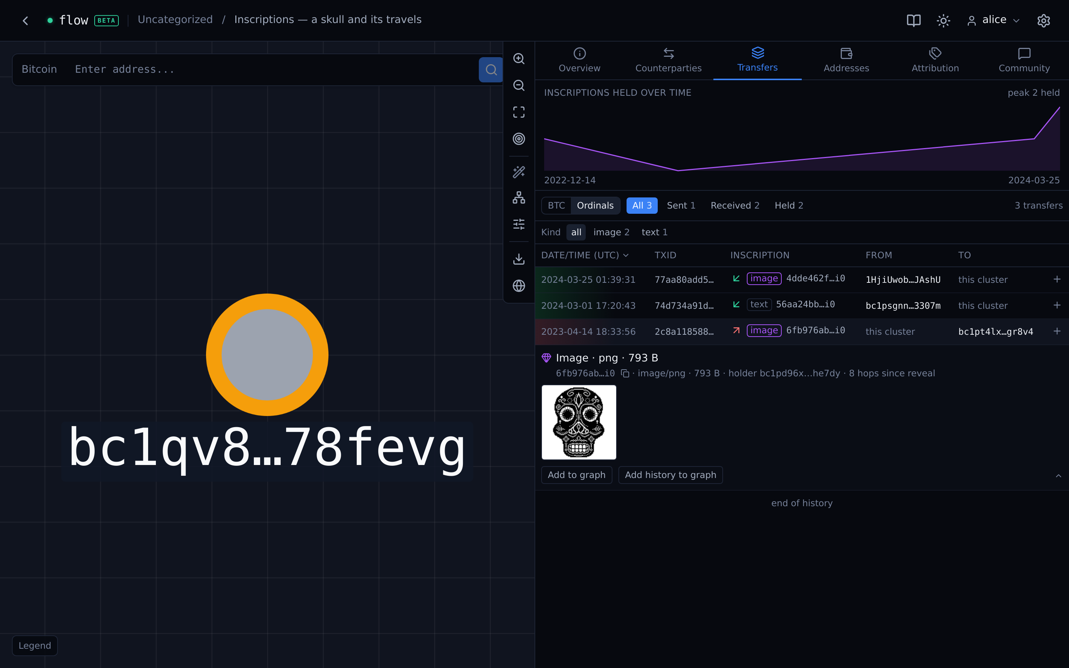Collapse the inscription detail panel
This screenshot has width=1069, height=668.
[1058, 476]
